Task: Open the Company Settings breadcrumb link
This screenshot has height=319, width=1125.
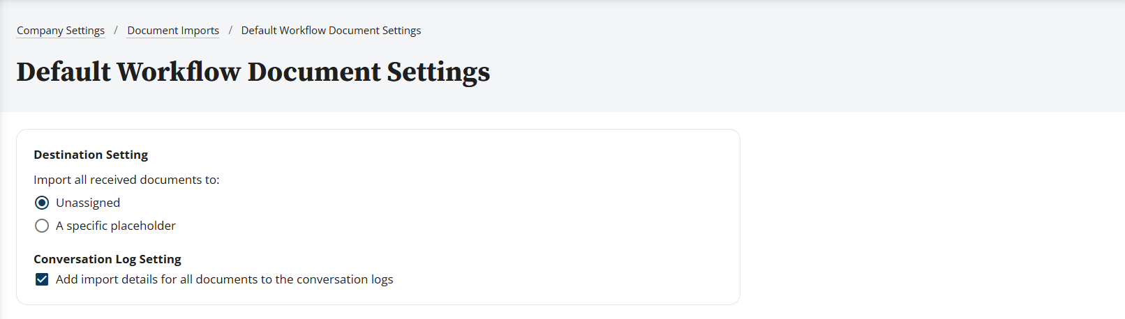Action: 61,31
